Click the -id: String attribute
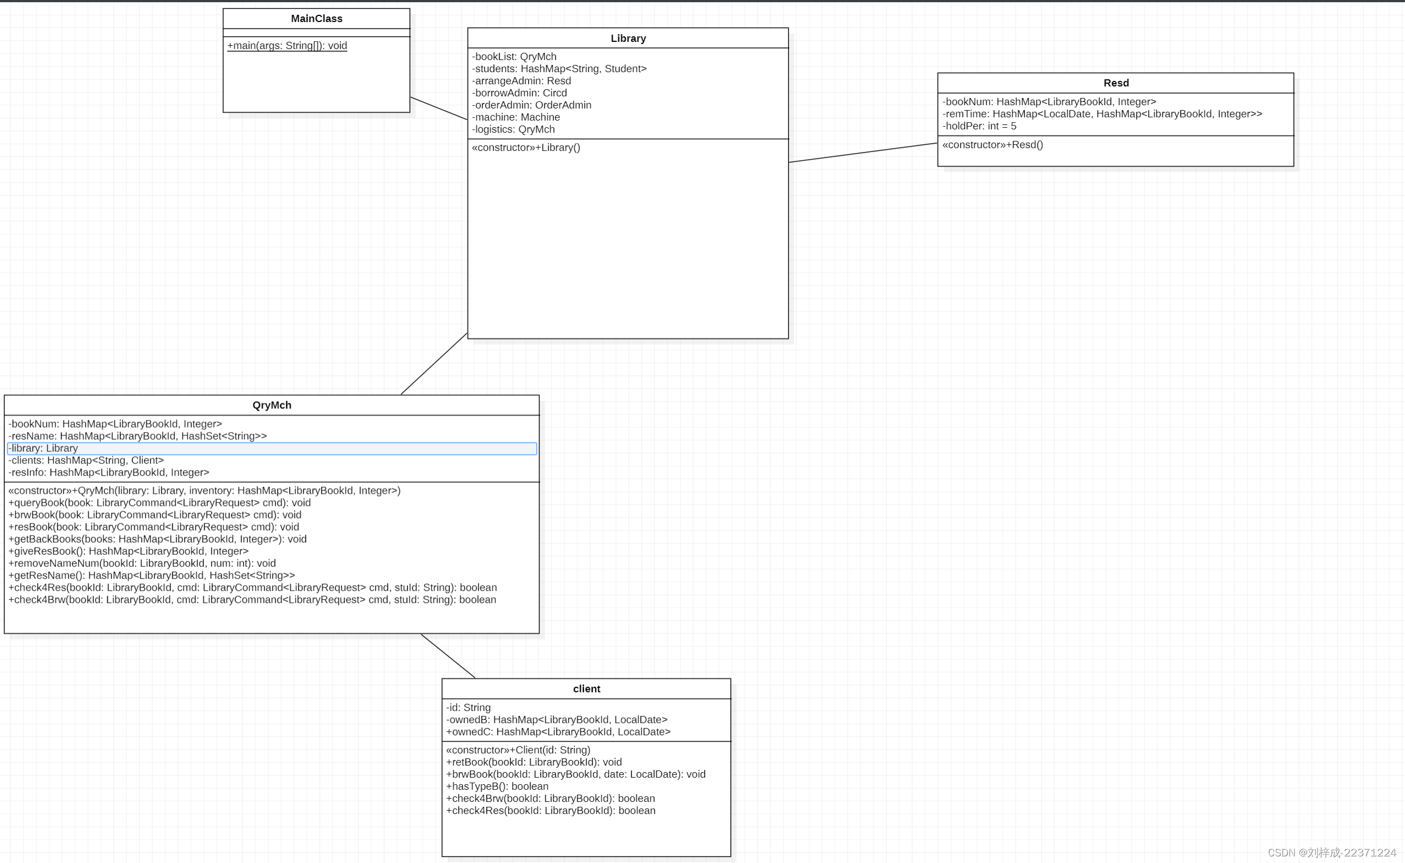Image resolution: width=1405 pixels, height=863 pixels. 468,708
